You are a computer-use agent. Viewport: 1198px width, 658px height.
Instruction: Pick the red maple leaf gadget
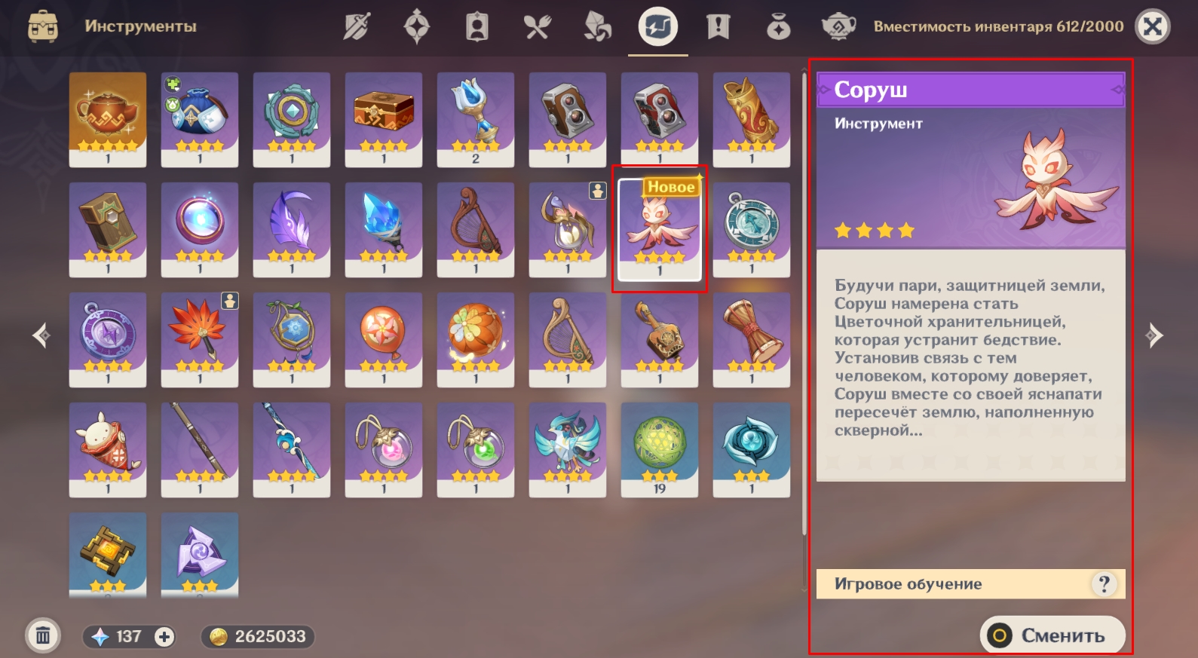[200, 340]
